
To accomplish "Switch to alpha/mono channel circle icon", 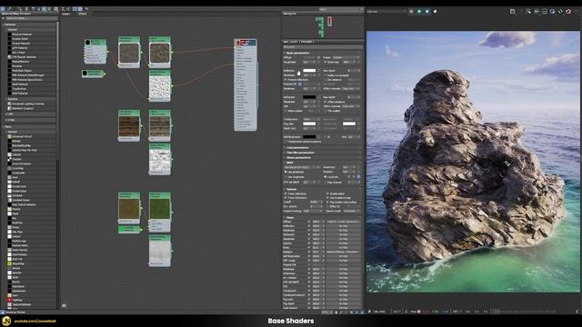I will [x=435, y=12].
